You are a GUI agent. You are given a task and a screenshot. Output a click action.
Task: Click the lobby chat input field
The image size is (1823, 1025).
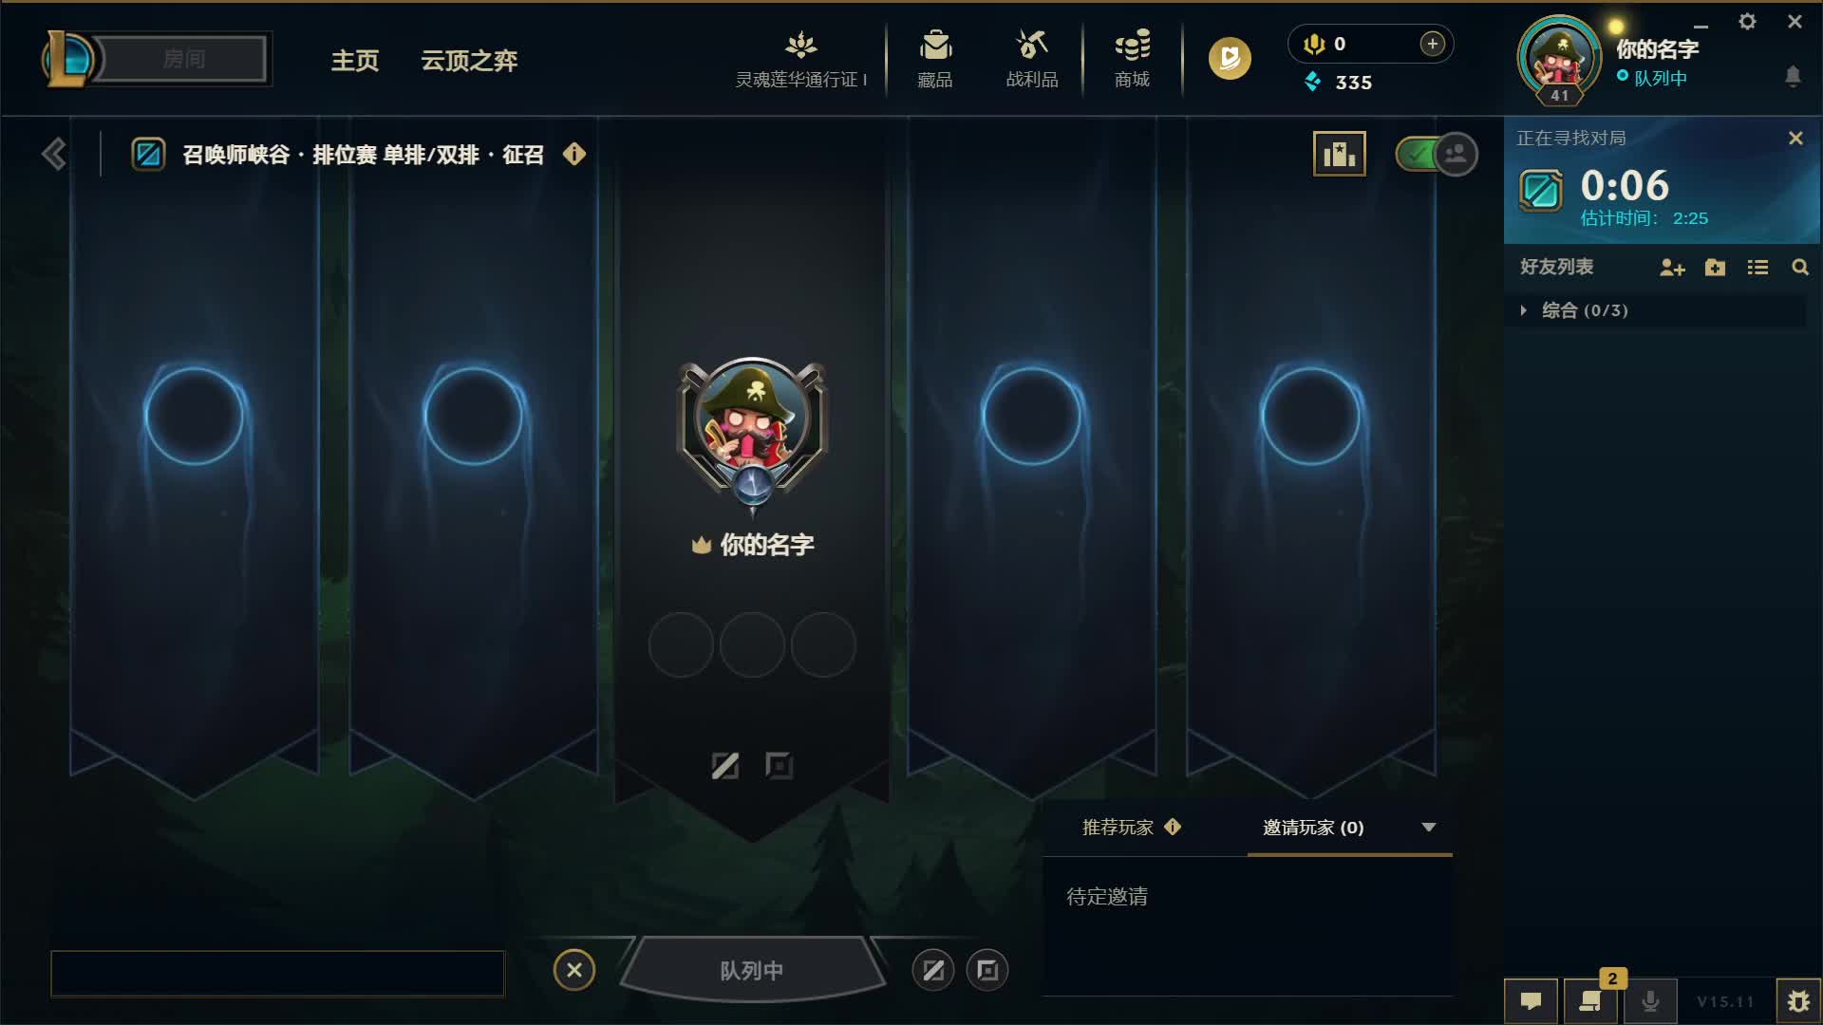tap(277, 974)
